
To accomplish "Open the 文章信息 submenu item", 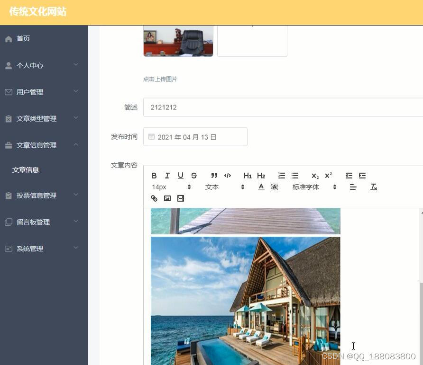I will click(x=24, y=169).
